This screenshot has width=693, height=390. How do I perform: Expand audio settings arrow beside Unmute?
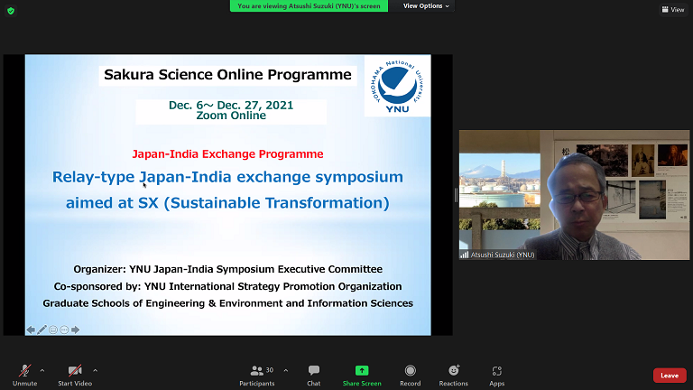pyautogui.click(x=42, y=370)
